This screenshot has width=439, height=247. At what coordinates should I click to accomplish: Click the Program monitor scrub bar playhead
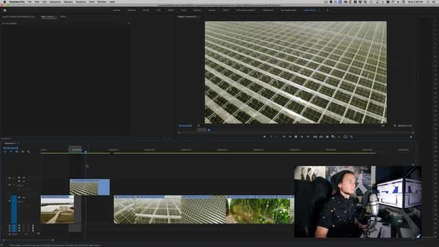tap(209, 130)
